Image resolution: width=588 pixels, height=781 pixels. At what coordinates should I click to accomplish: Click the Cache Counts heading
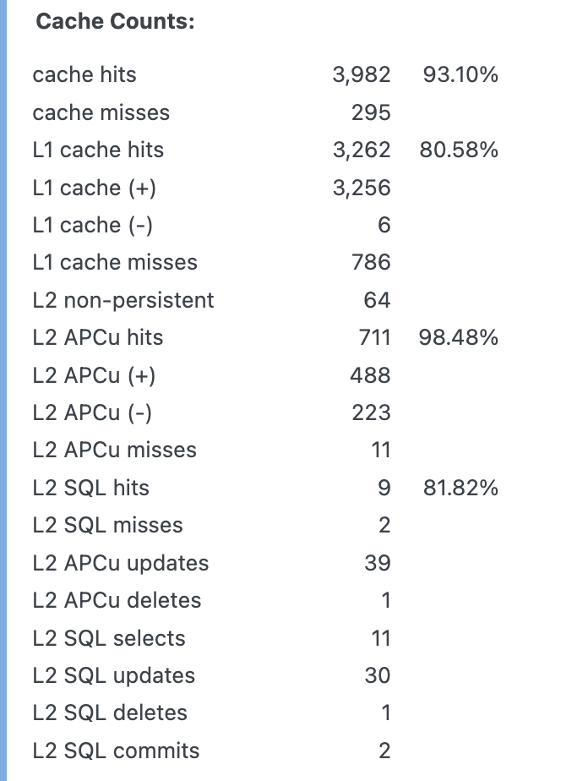tap(115, 22)
